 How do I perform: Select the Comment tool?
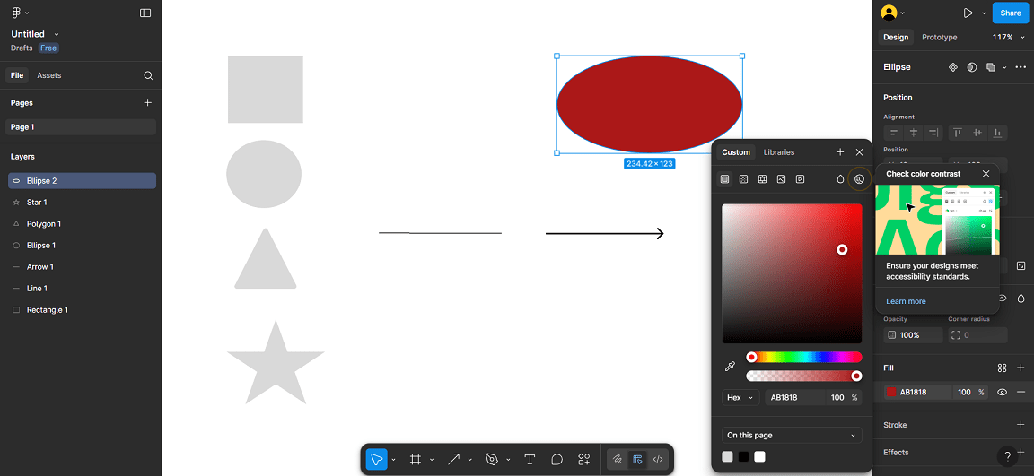[x=556, y=460]
